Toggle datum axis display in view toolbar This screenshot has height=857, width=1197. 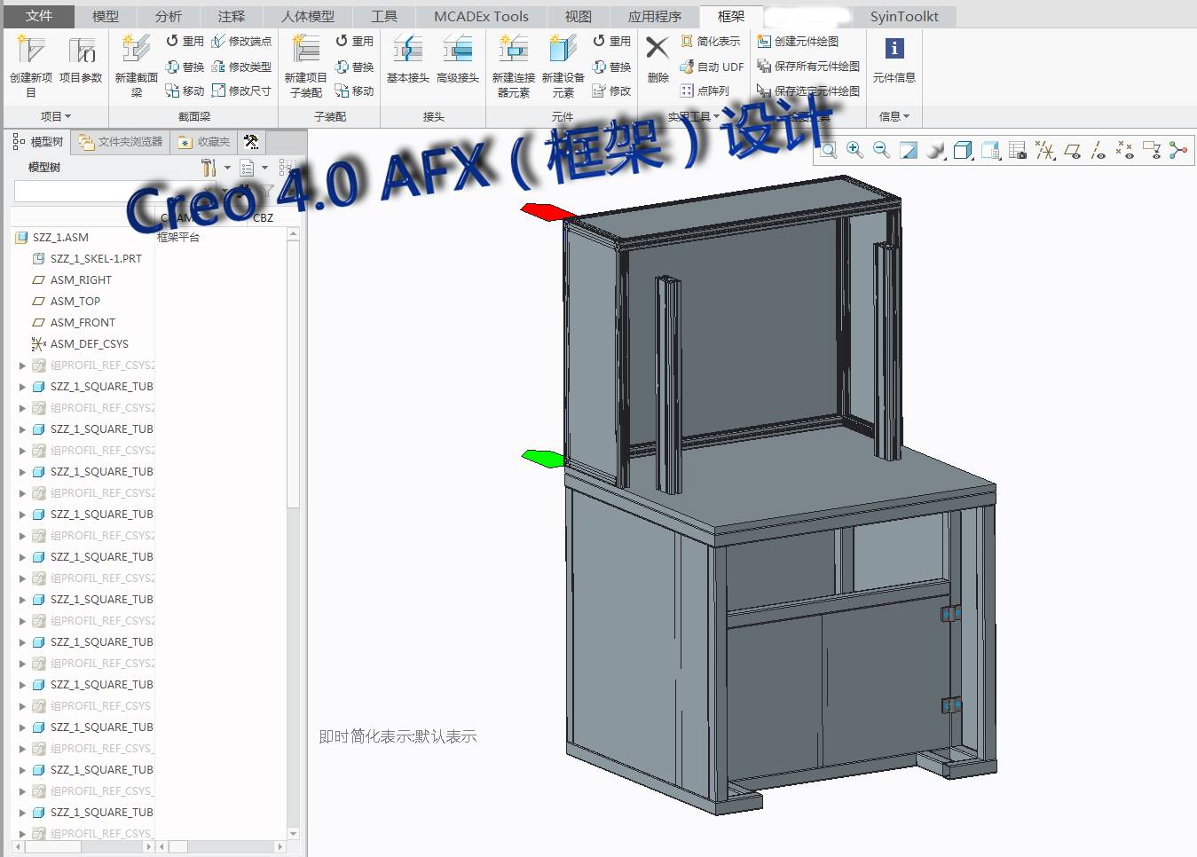(x=1099, y=151)
